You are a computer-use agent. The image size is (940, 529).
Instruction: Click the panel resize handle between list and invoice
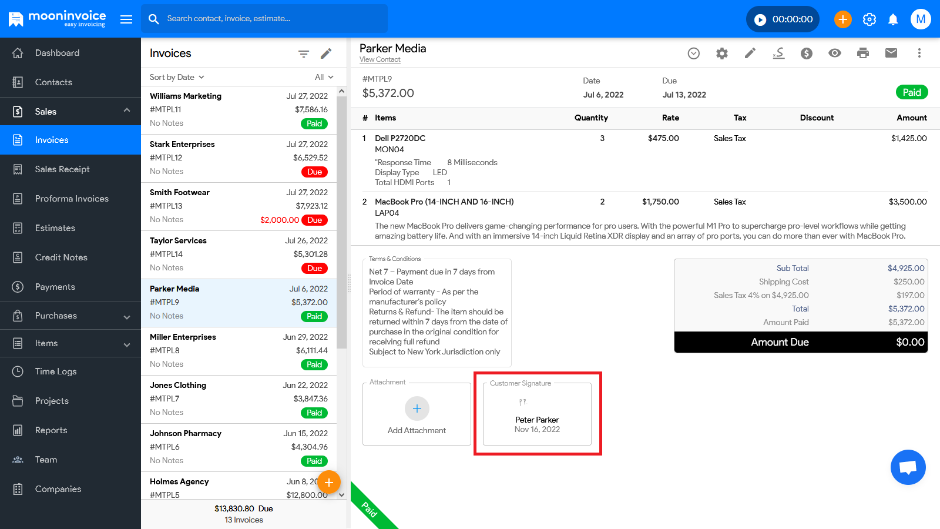[349, 283]
